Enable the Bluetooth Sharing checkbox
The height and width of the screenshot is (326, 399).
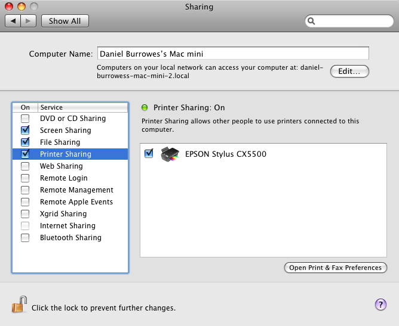[25, 238]
